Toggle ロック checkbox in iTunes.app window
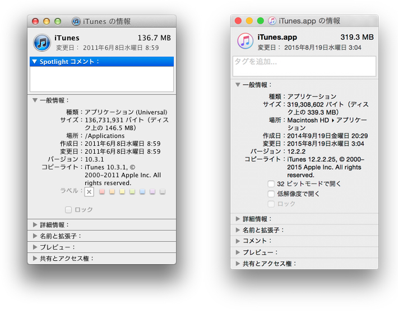Image resolution: width=398 pixels, height=313 pixels. tap(271, 204)
